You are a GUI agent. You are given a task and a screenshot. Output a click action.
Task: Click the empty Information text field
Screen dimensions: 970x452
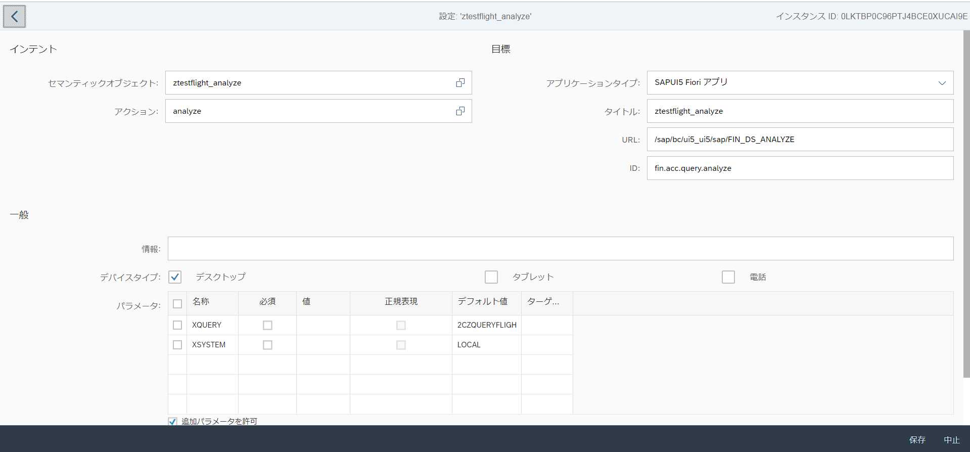(x=560, y=249)
